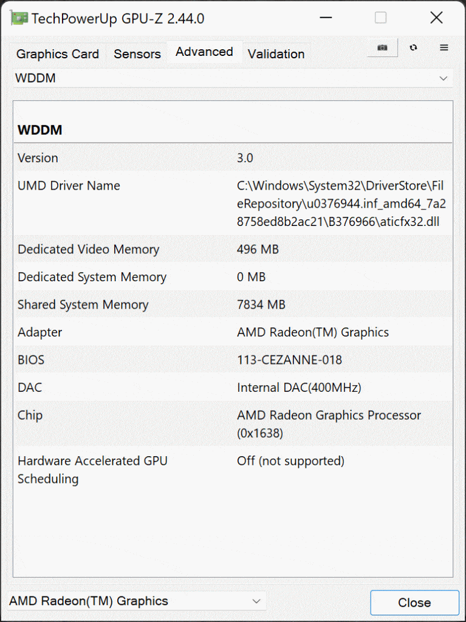This screenshot has height=622, width=466.
Task: Open the AMD Radeon(TM) Graphics GPU selector
Action: 137,601
